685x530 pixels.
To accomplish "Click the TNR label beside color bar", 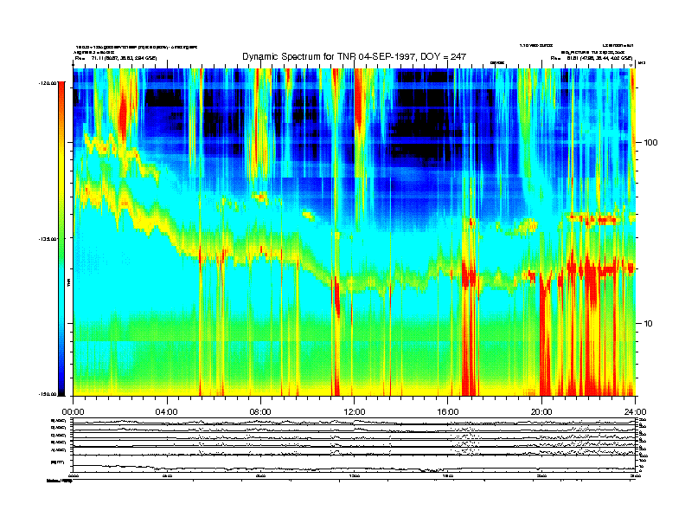I will 68,282.
